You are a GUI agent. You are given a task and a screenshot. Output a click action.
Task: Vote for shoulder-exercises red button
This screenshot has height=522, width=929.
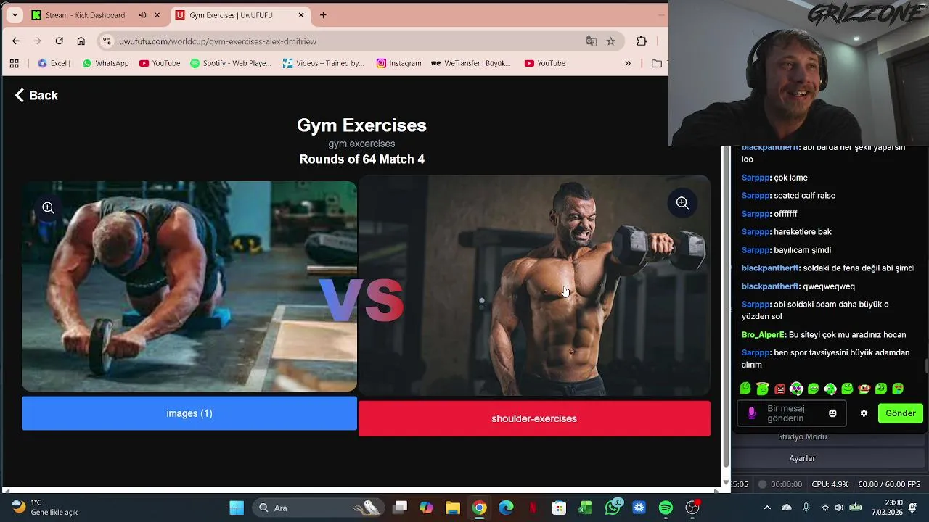pos(534,418)
